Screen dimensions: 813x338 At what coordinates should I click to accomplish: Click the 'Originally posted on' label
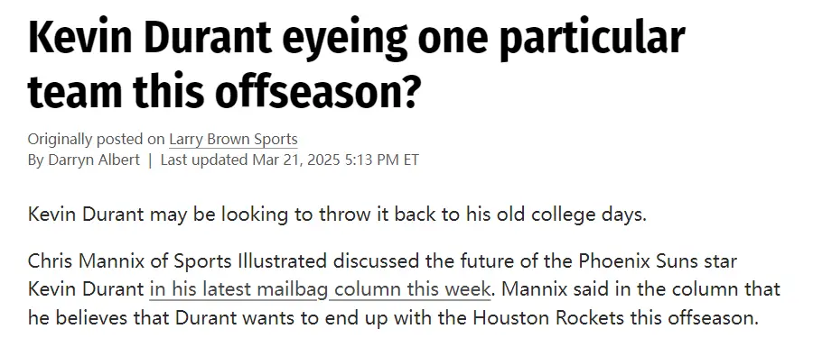tap(97, 139)
